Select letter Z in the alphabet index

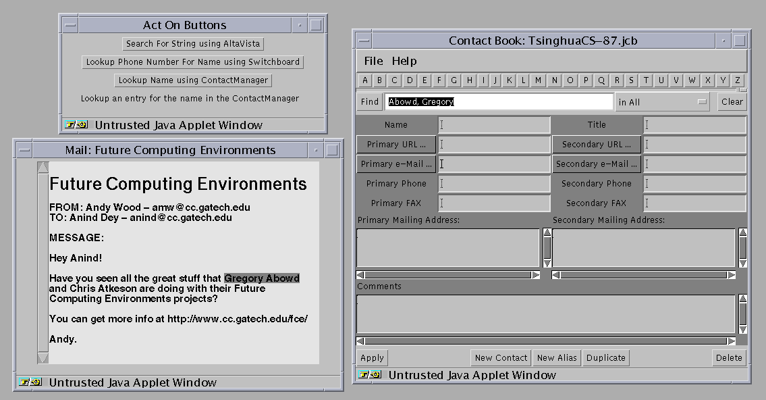point(738,80)
